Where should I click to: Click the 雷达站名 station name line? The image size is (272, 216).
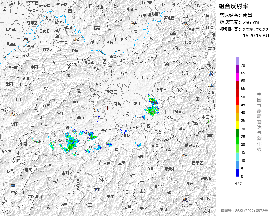pyautogui.click(x=236, y=15)
